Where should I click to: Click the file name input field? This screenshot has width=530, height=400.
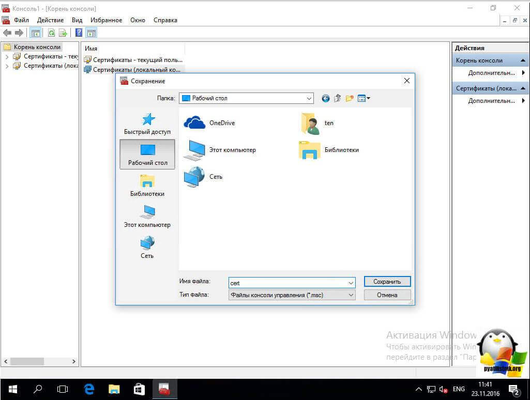[x=287, y=283]
